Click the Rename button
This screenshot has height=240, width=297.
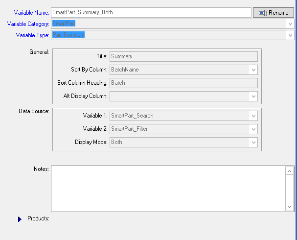pyautogui.click(x=274, y=13)
